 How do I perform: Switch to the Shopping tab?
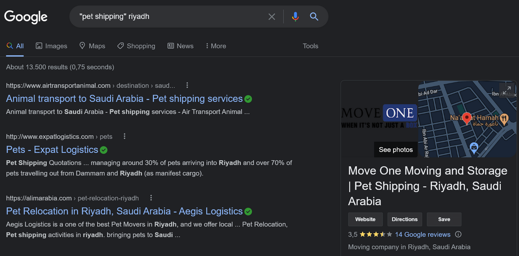click(136, 46)
